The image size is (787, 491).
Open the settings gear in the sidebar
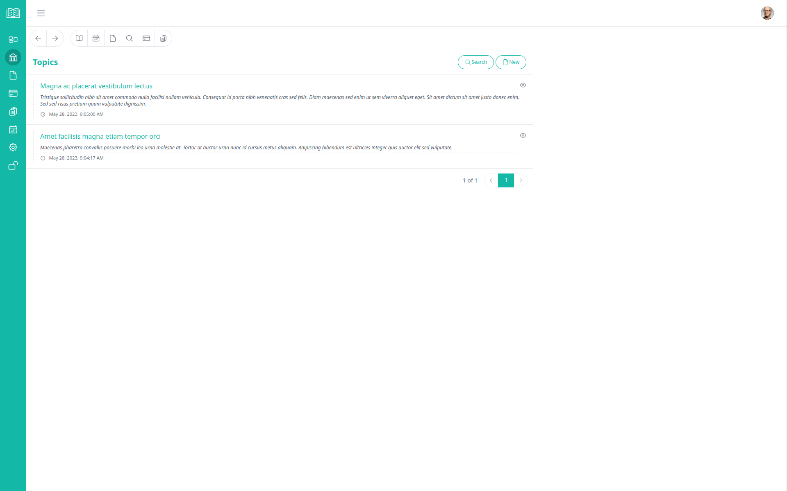(x=13, y=147)
